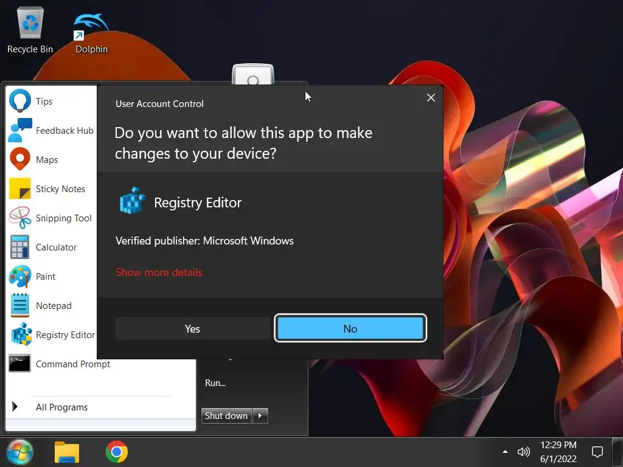Open the Tips app icon
623x467 pixels.
[x=20, y=101]
